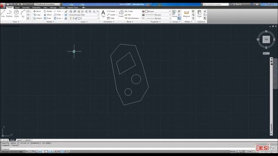Click the application menu button
This screenshot has width=278, height=156.
[2, 6]
